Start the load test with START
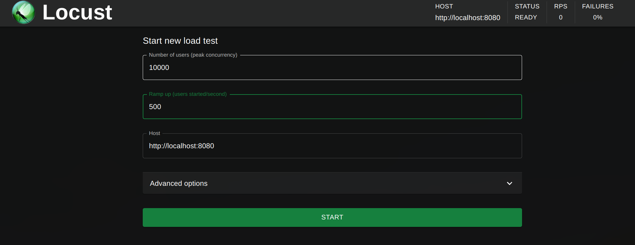The image size is (635, 245). (332, 217)
